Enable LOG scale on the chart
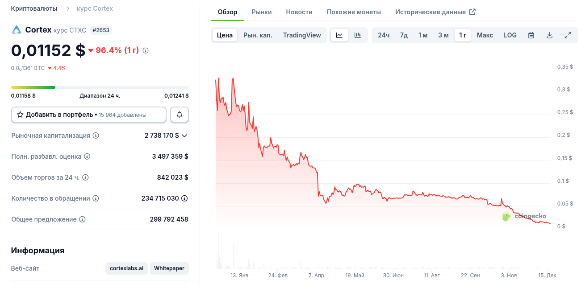 point(510,34)
